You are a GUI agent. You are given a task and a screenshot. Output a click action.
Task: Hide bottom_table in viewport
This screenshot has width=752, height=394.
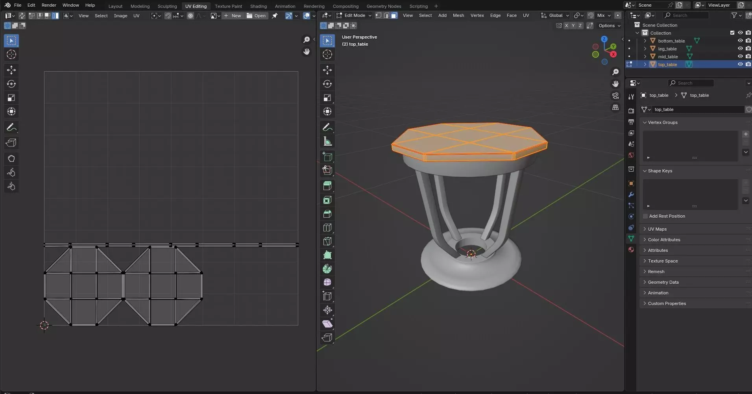click(x=740, y=41)
